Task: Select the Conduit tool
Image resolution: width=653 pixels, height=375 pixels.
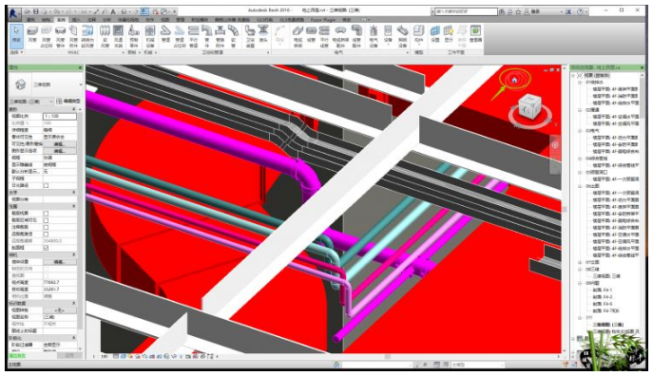Action: (x=311, y=35)
